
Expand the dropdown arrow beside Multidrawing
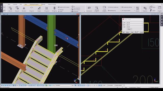(x=121, y=11)
